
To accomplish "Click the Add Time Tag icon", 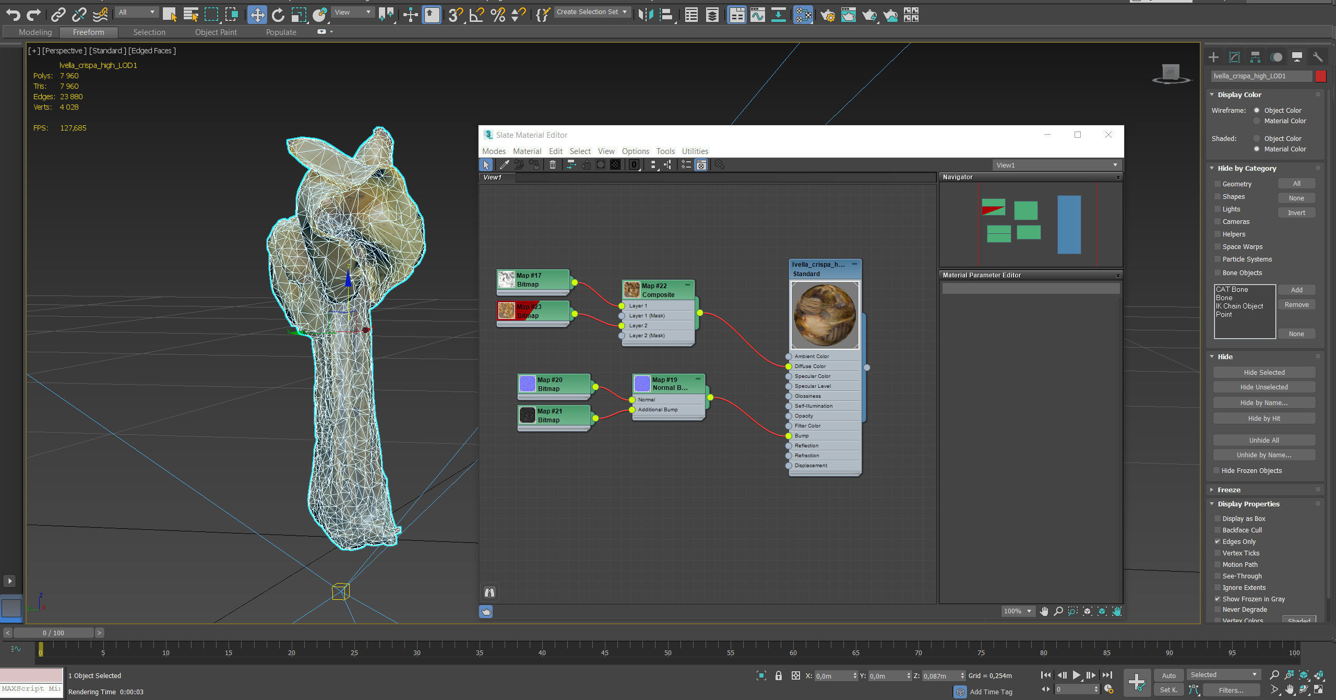I will point(960,692).
